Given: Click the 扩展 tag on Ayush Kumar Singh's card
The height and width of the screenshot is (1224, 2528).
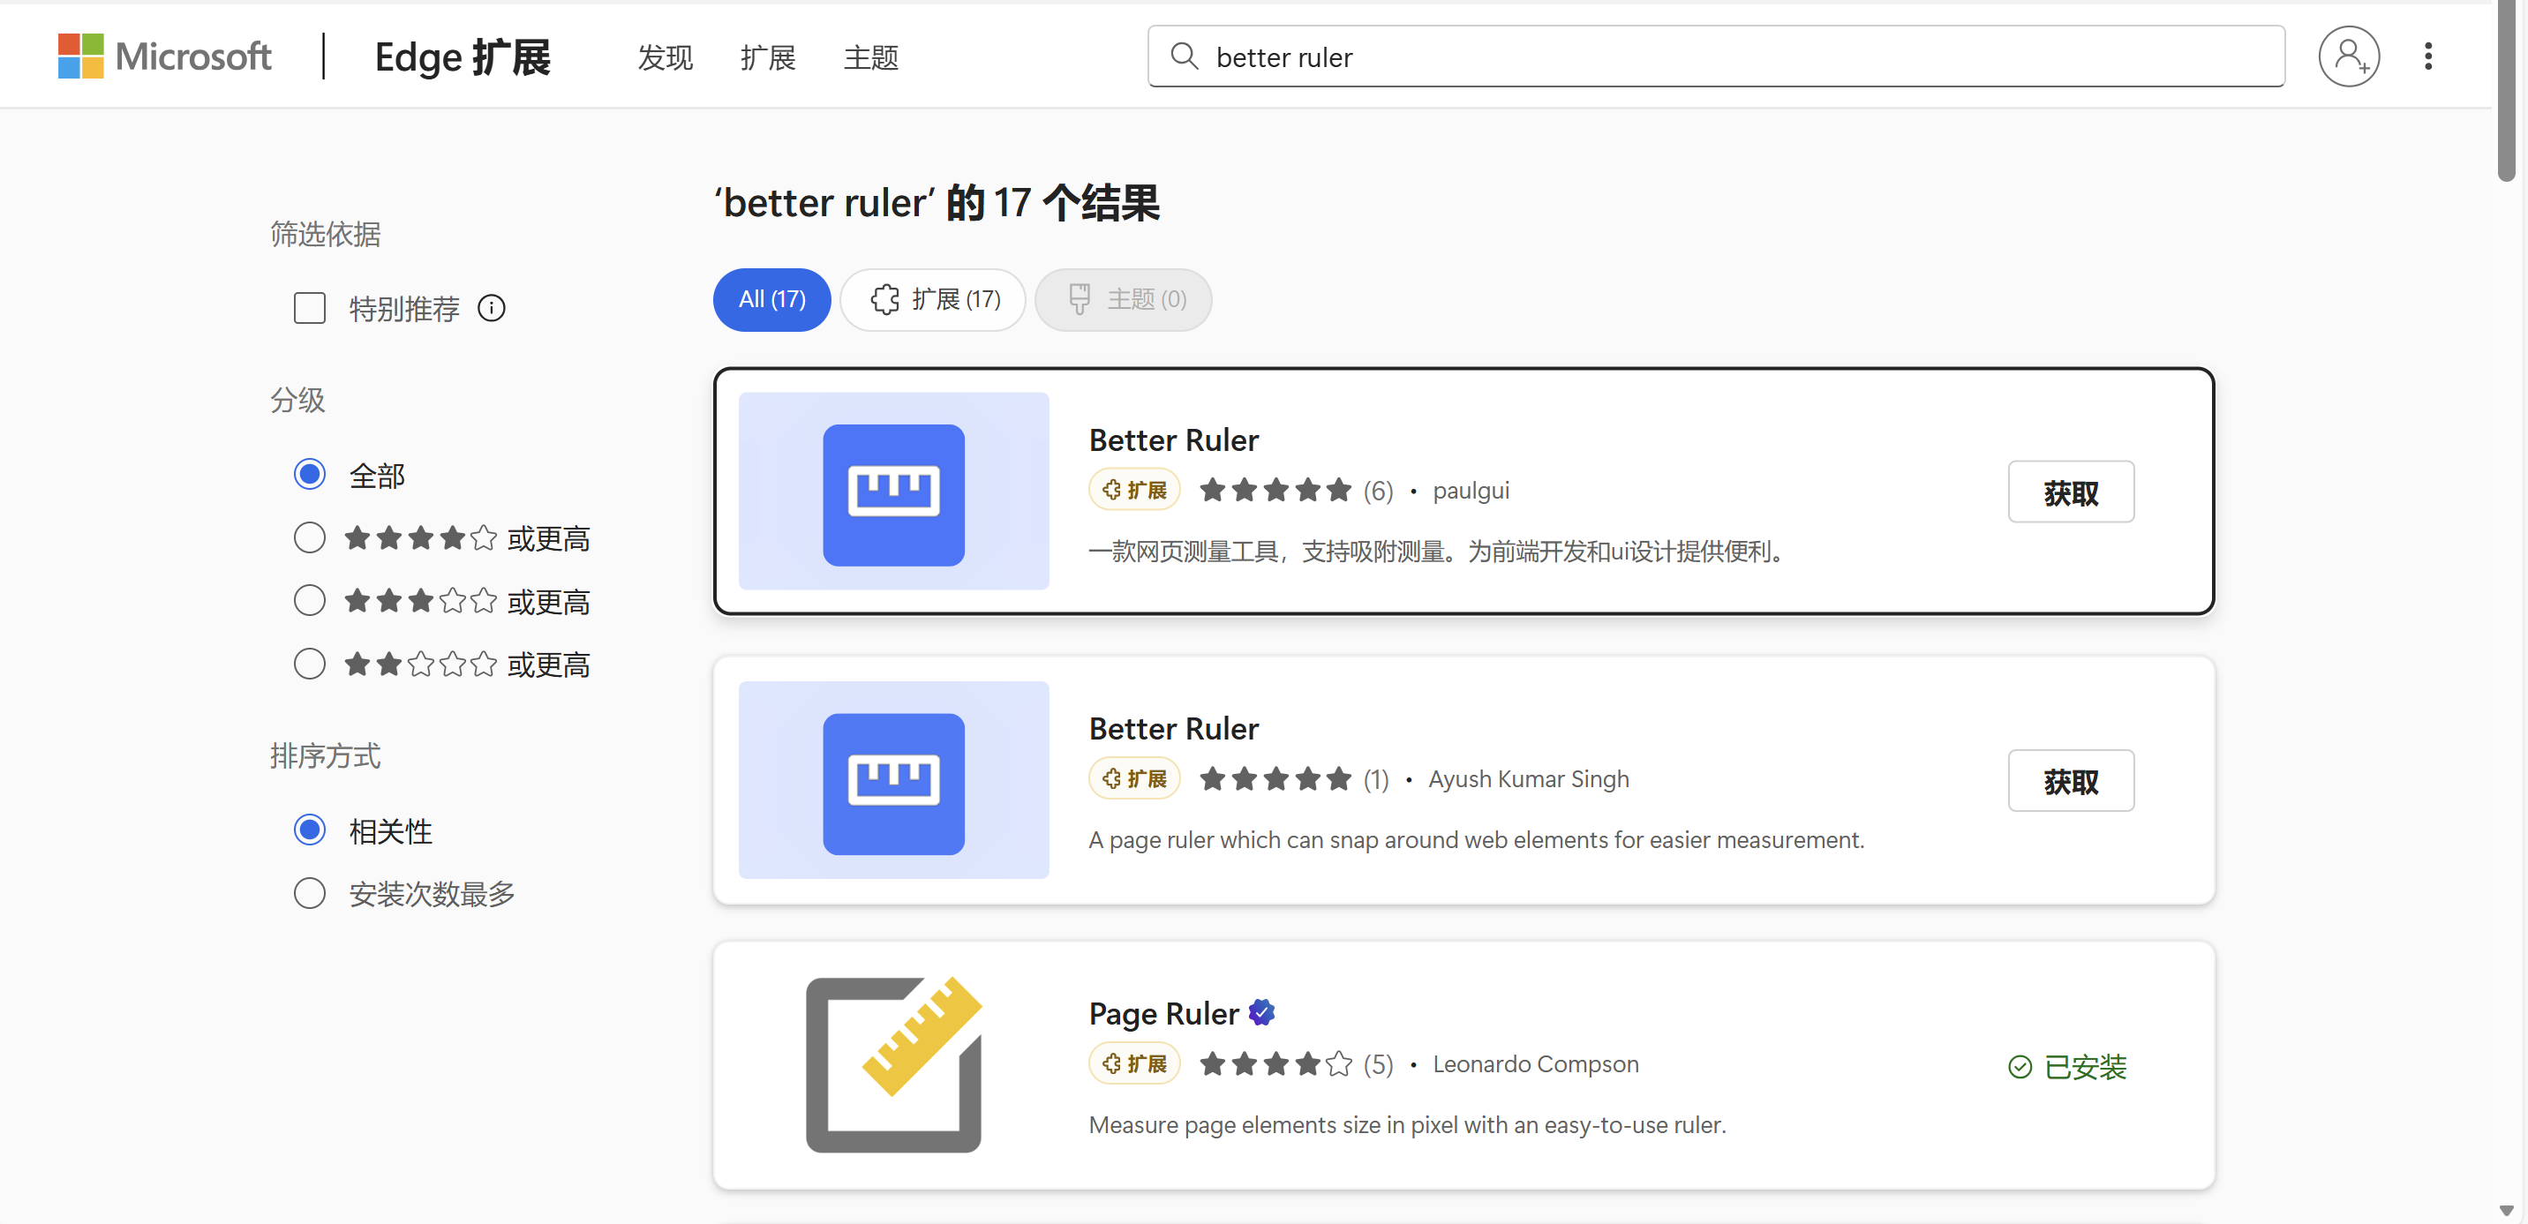Looking at the screenshot, I should (x=1134, y=777).
